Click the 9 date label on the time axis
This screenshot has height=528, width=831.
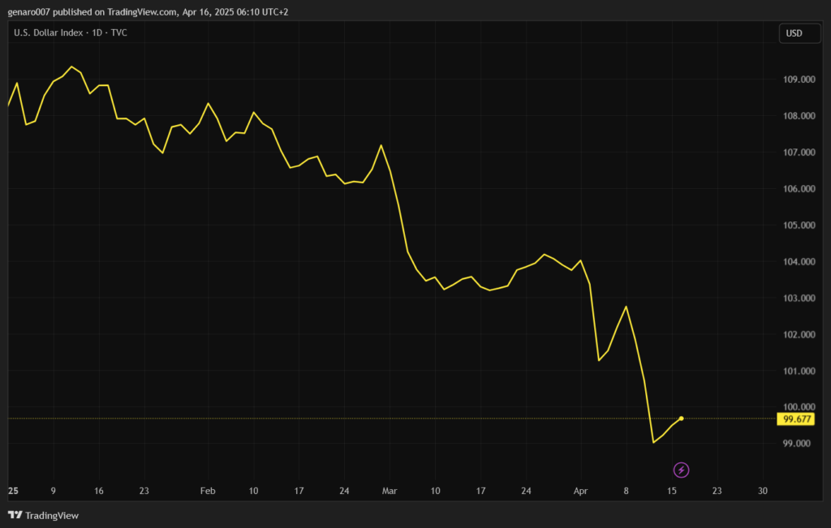pos(54,491)
